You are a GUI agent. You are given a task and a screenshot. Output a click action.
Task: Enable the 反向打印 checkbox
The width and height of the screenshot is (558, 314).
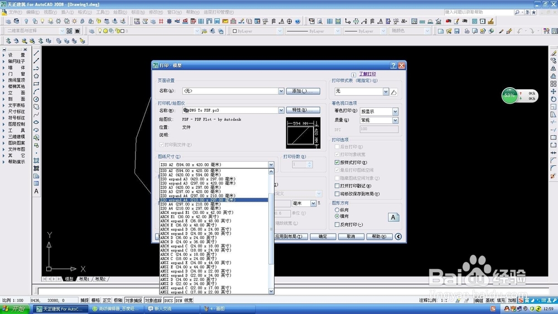(x=337, y=225)
